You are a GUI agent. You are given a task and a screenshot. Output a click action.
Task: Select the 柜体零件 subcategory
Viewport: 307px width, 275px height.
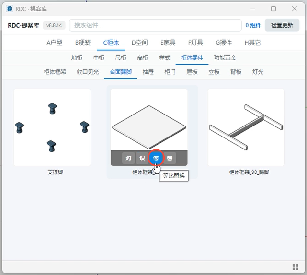(192, 58)
